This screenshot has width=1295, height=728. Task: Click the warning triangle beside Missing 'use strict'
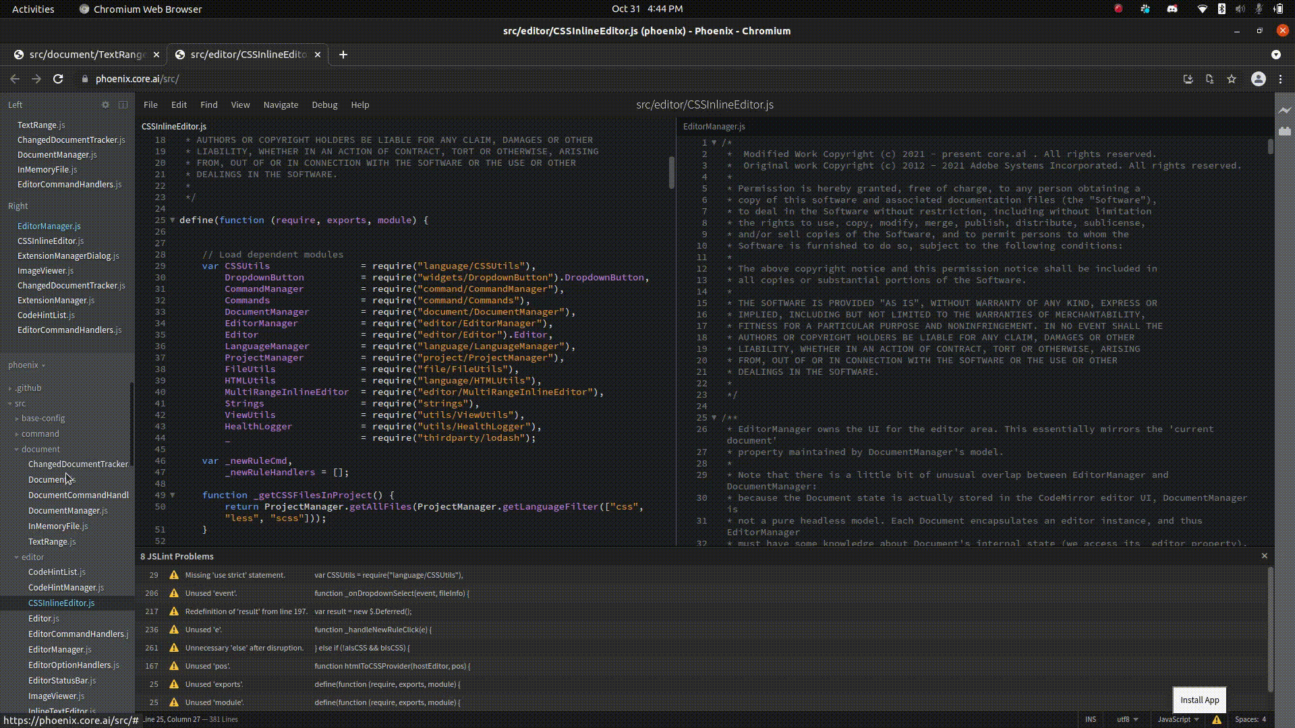pos(173,575)
